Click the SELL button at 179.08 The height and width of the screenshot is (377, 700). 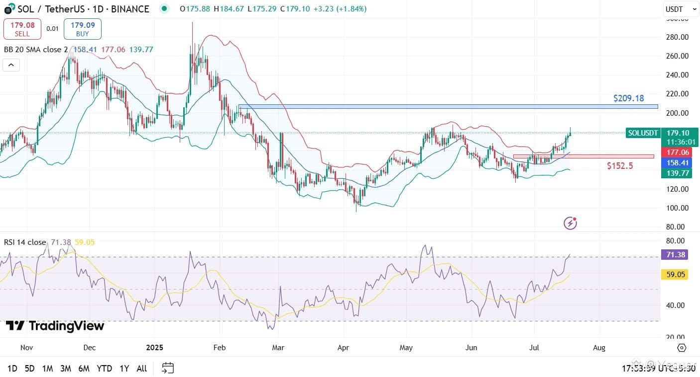(22, 29)
